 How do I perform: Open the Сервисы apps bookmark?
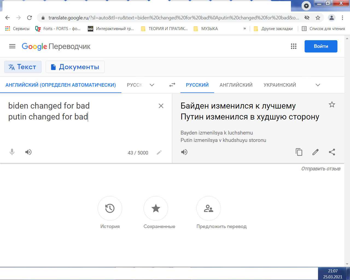pyautogui.click(x=17, y=29)
